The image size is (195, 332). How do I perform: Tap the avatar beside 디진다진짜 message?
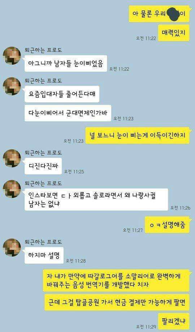(x=12, y=158)
